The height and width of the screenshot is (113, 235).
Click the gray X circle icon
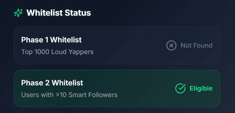(x=171, y=45)
